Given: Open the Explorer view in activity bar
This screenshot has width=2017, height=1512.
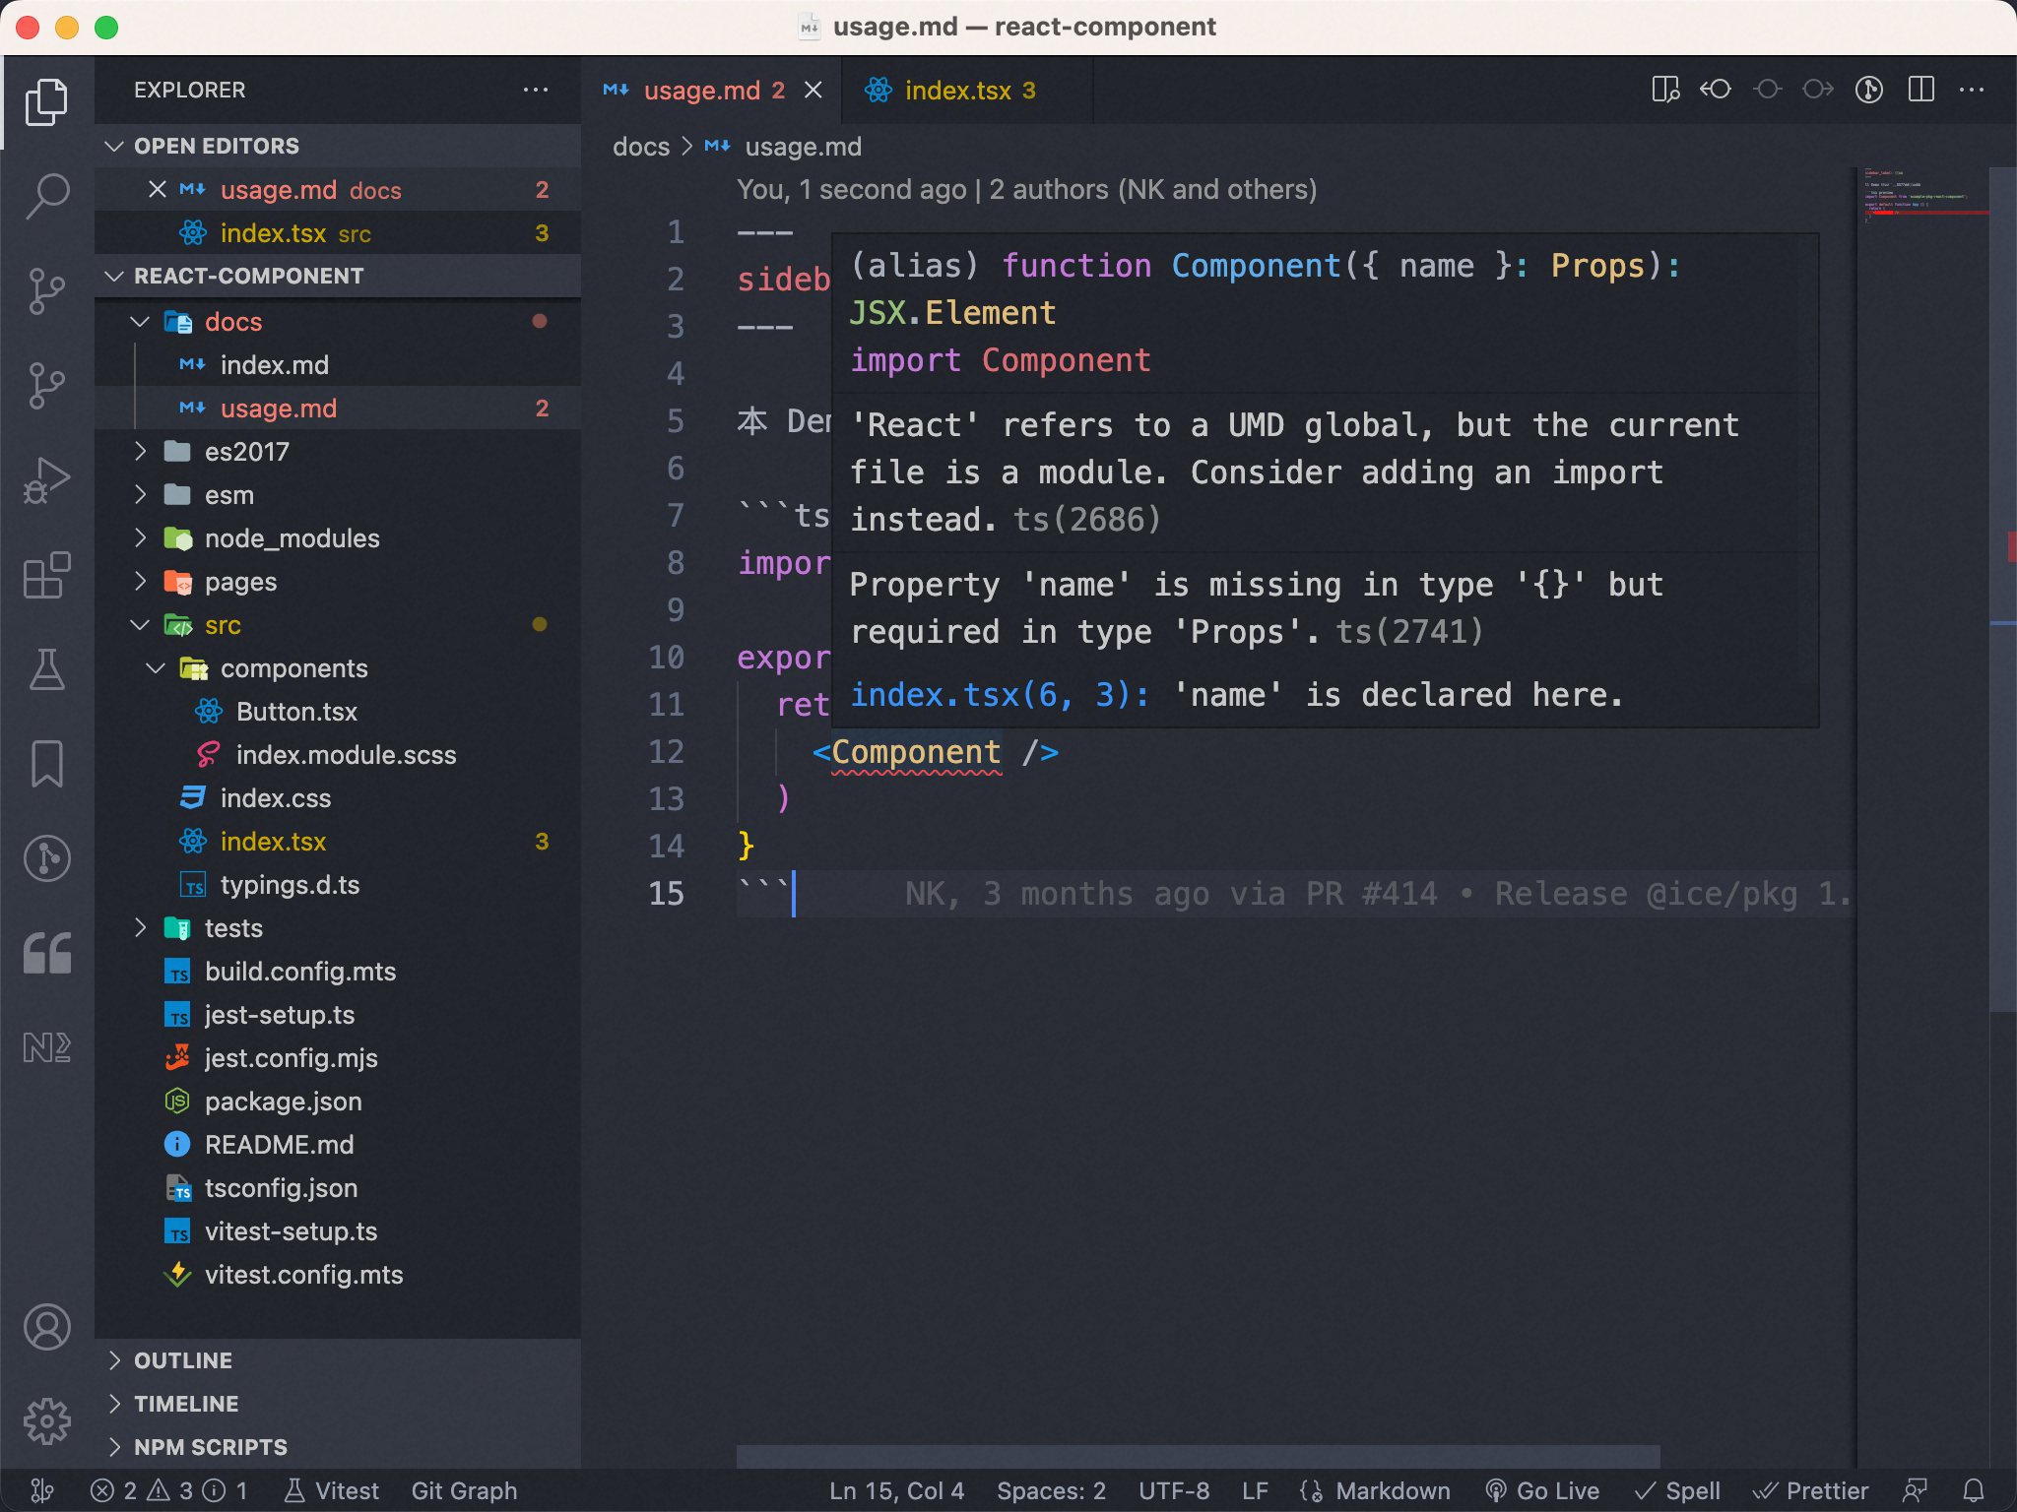Looking at the screenshot, I should pos(46,102).
